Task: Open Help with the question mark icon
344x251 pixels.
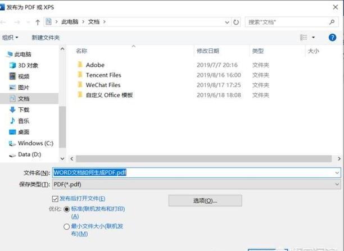Action: click(332, 38)
